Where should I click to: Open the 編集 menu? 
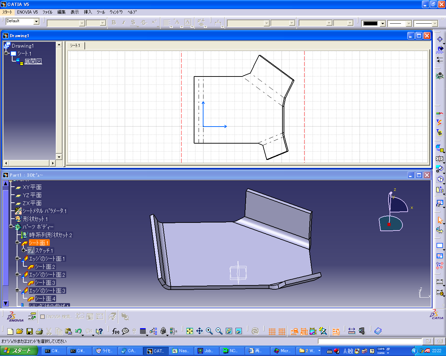(61, 12)
